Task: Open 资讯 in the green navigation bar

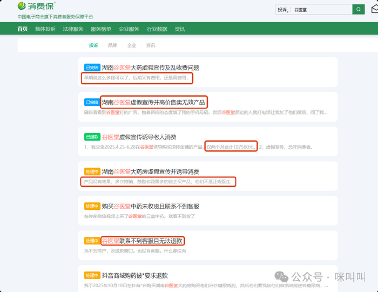Action: click(x=180, y=29)
